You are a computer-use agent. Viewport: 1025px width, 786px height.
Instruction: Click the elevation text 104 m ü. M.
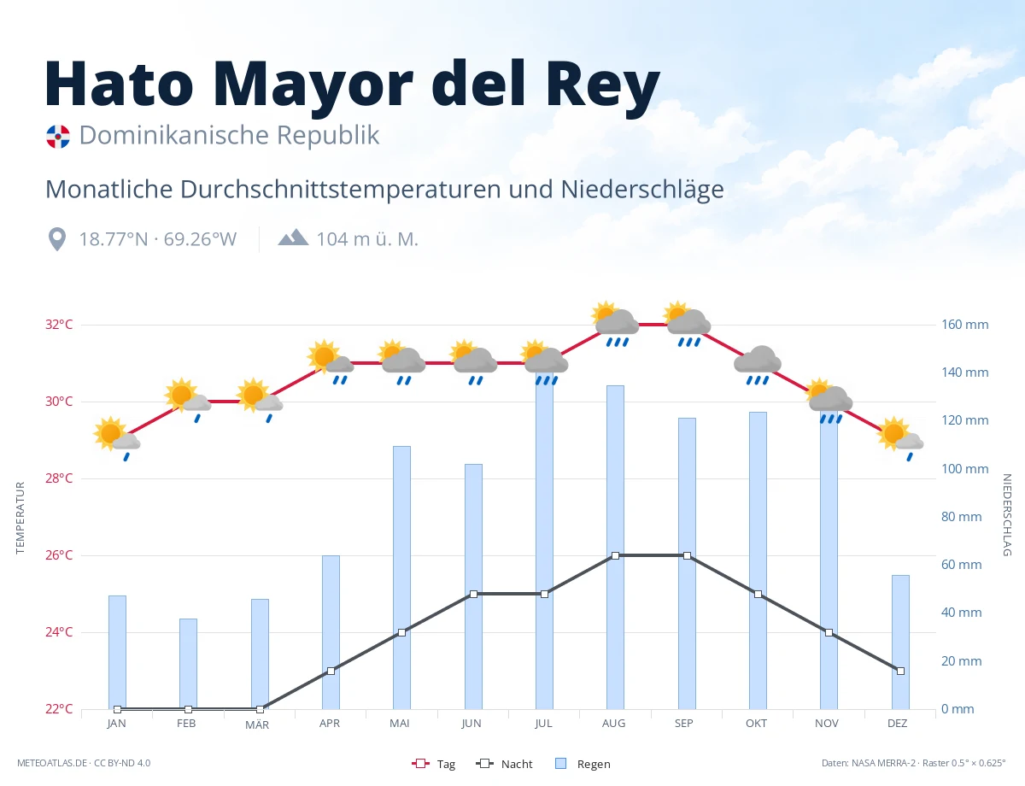click(x=367, y=239)
